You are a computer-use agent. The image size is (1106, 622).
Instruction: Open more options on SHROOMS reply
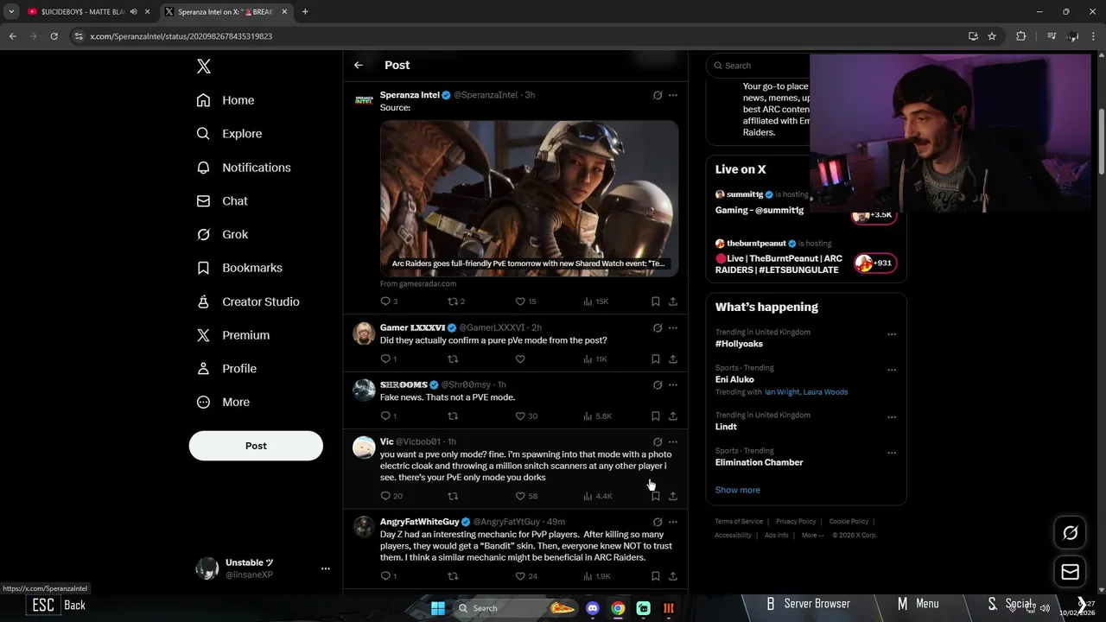coord(673,385)
